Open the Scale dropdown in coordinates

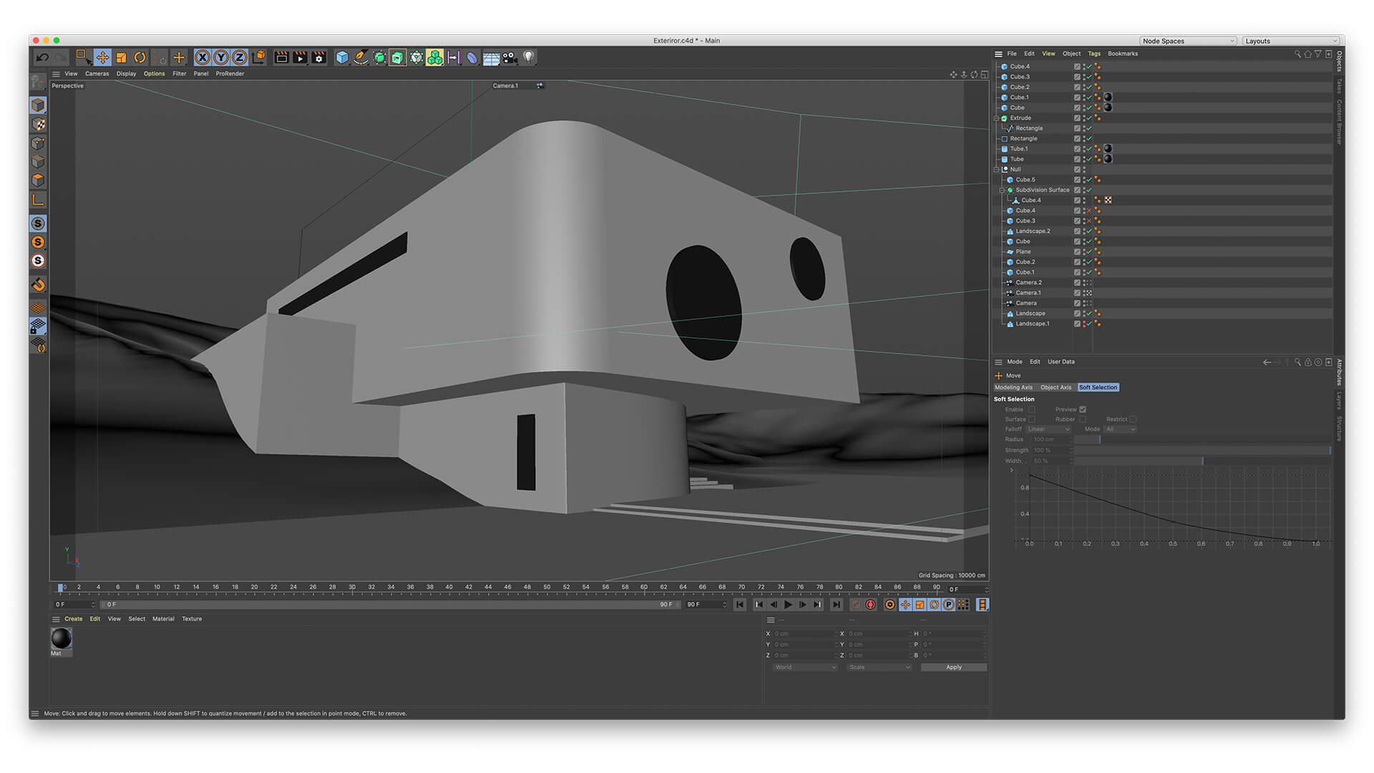(x=879, y=667)
